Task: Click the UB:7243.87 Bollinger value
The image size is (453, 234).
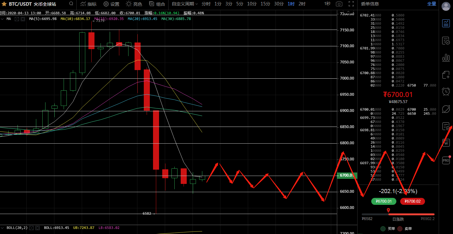Action: [x=84, y=228]
